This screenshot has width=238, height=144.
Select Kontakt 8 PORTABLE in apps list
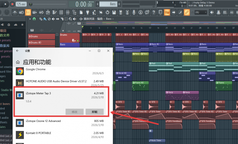[x=60, y=135]
